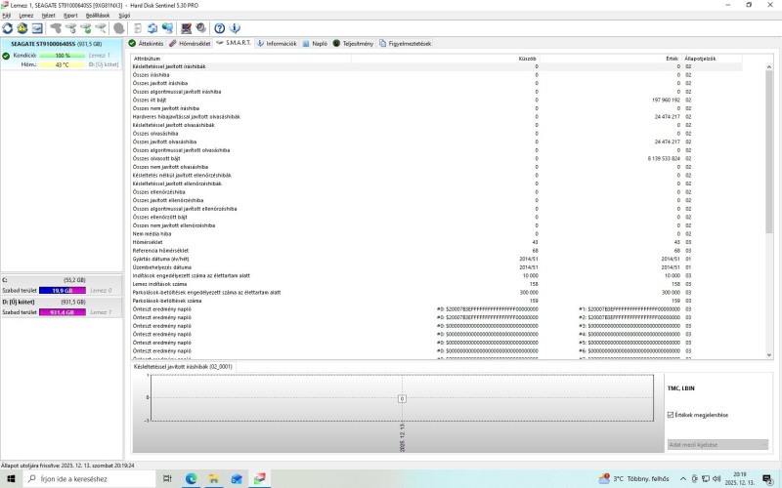This screenshot has height=488, width=782.
Task: Select the S.M.A.R.T. tab
Action: click(234, 43)
